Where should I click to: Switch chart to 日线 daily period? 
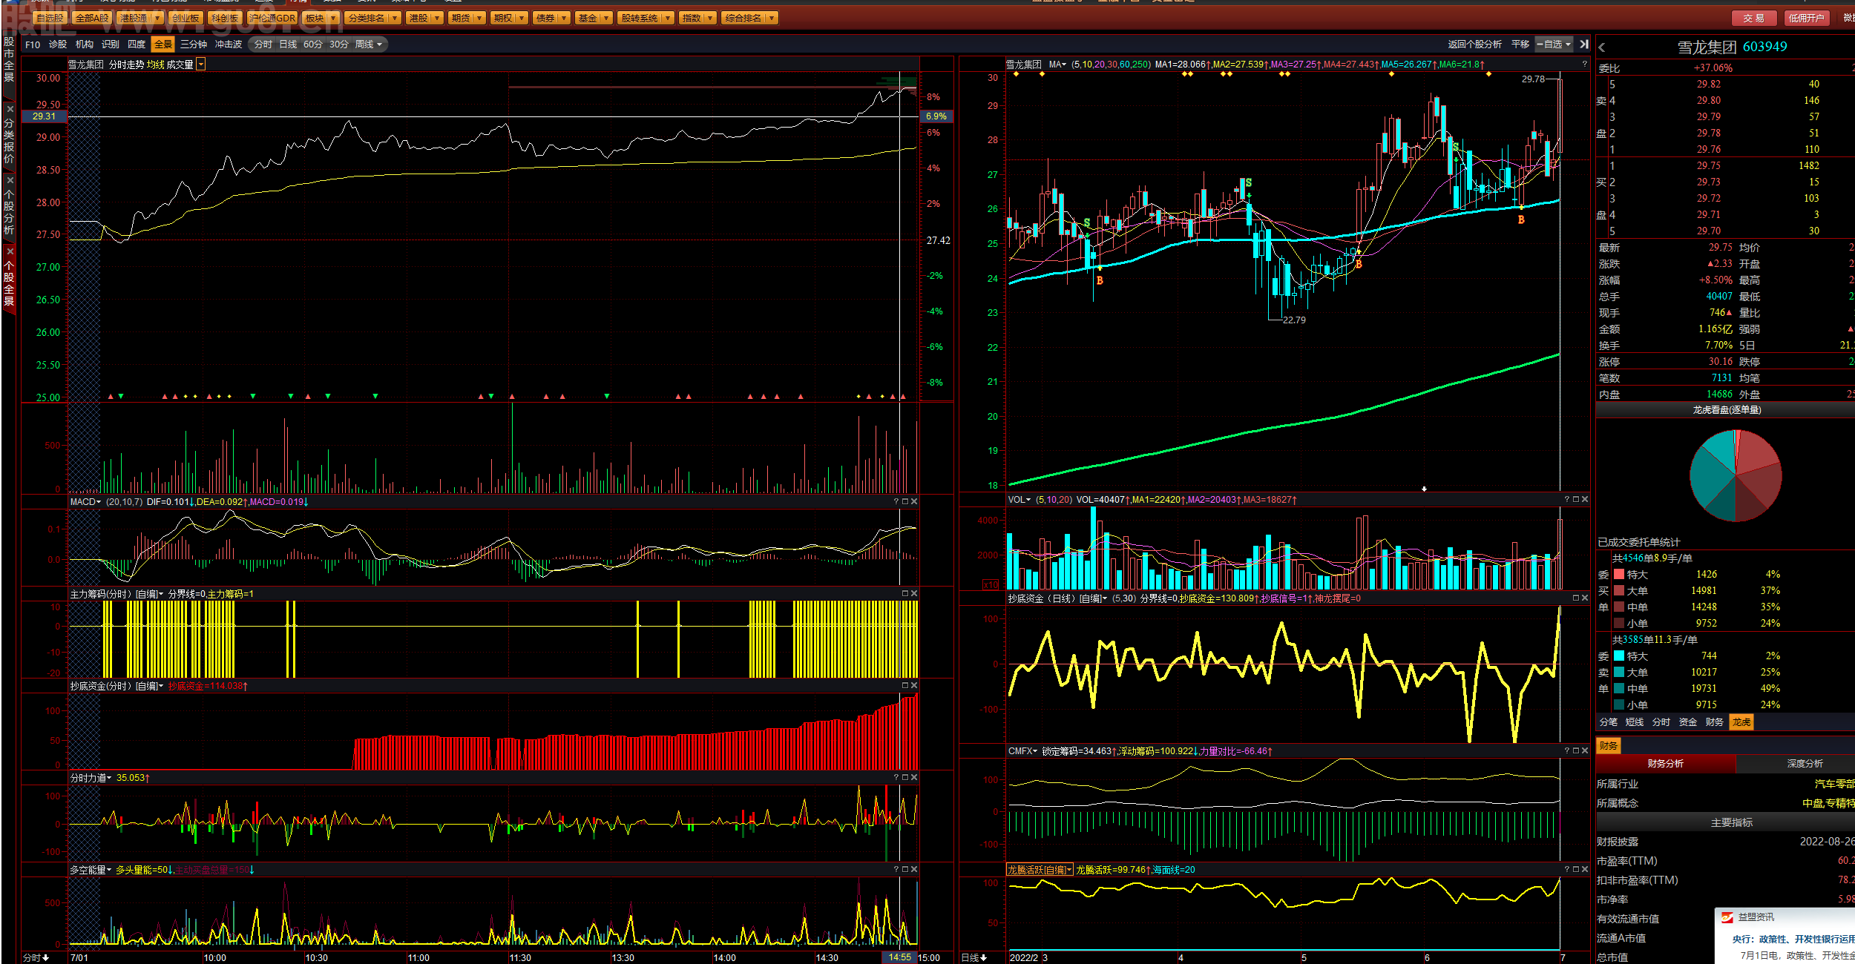click(288, 44)
